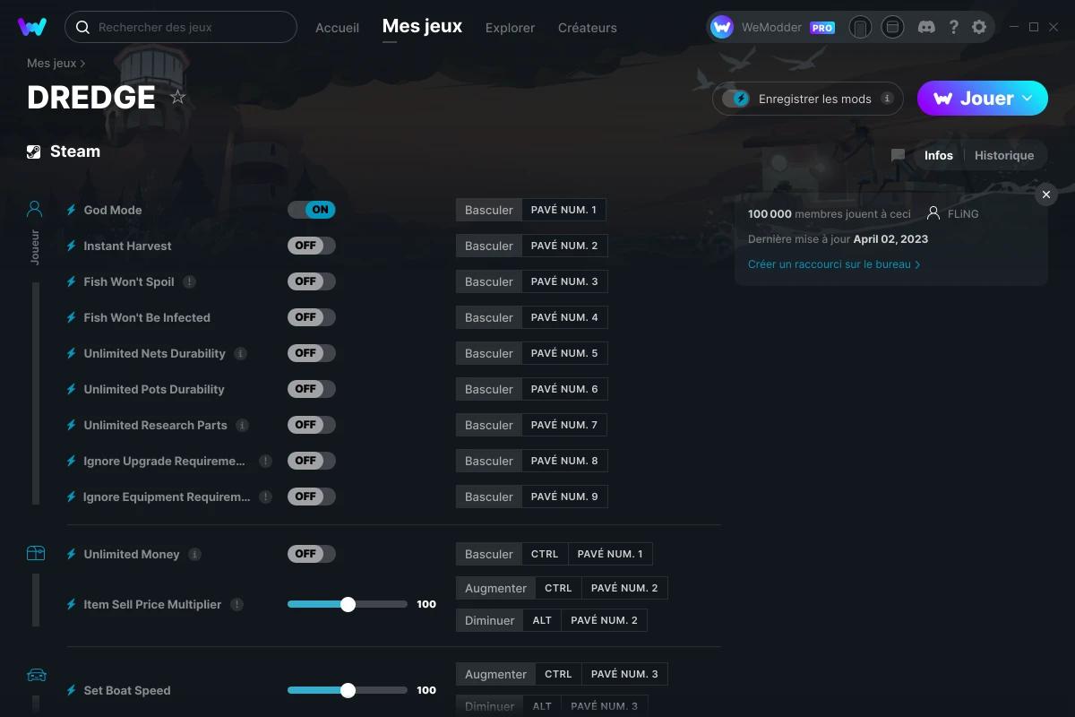Click Augmenter for Set Boat Speed
Viewport: 1075px width, 717px height.
point(496,674)
